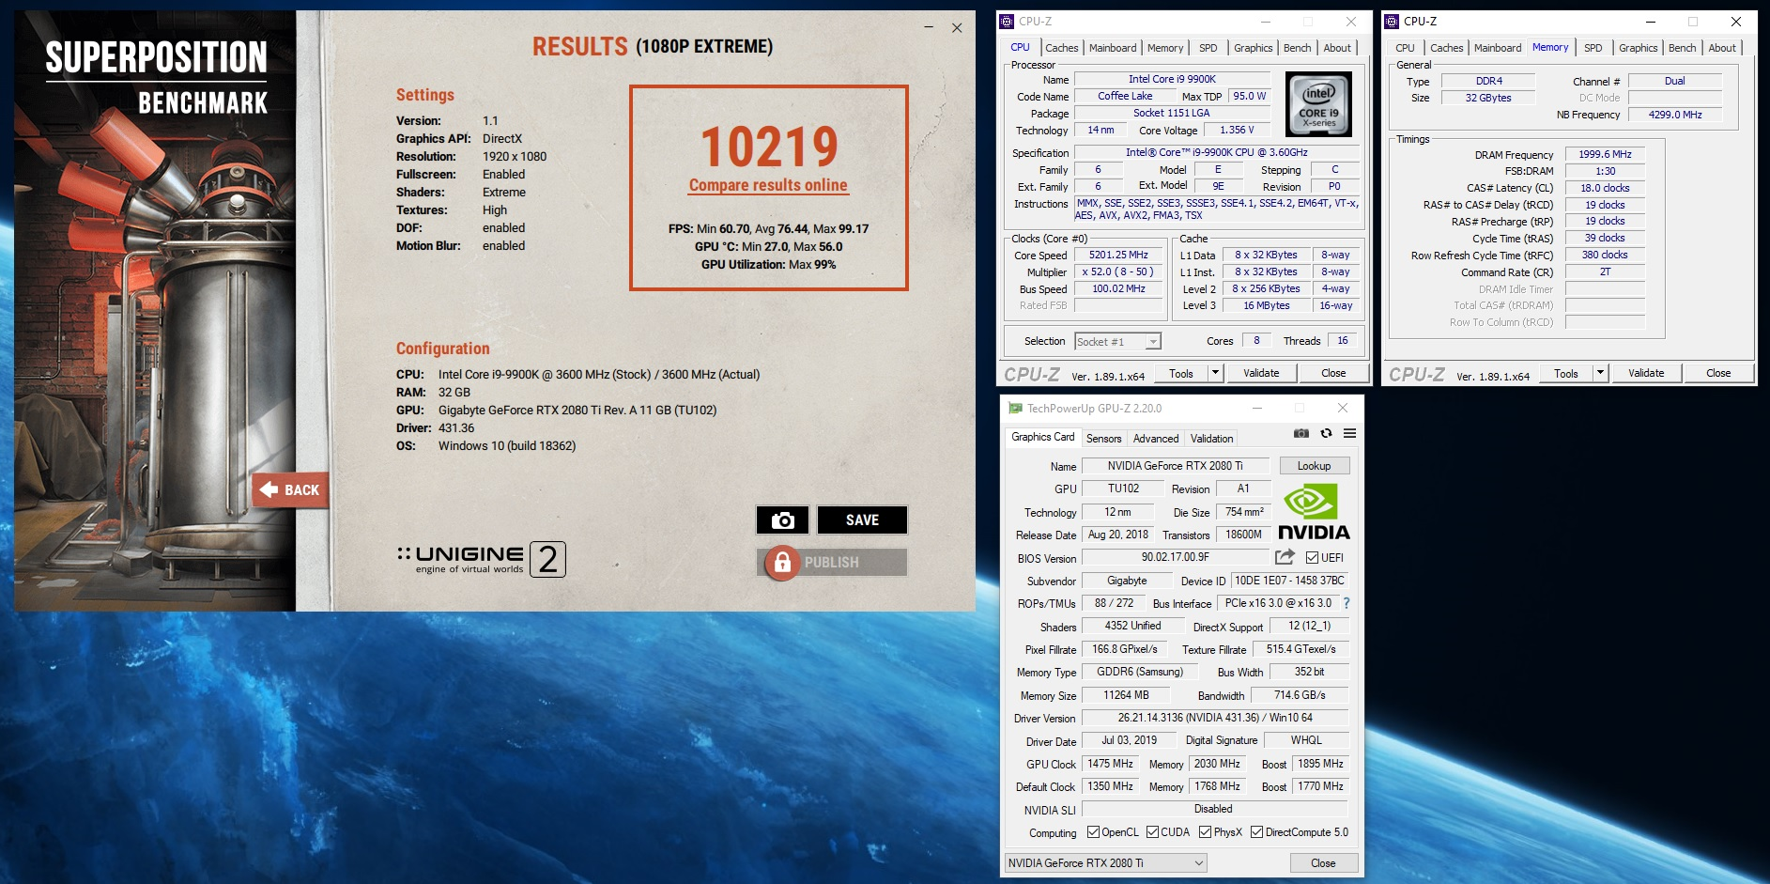Screen dimensions: 1770x884
Task: Click the DRAM Frequency value 1999.6 MHz
Action: point(1605,154)
